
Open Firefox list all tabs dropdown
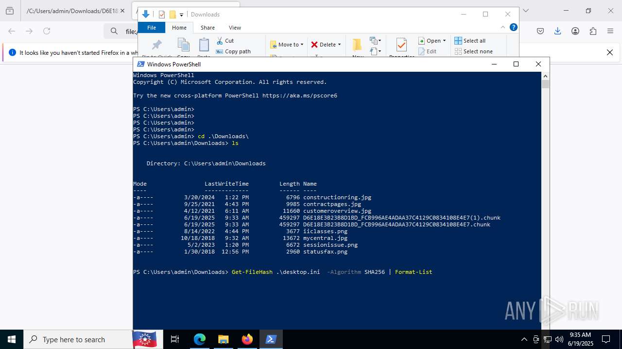click(525, 11)
